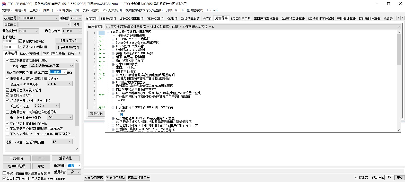Viewport: 405px width, 182px height.
Task: Toggle 复位脚用作I/O口 checkbox
Action: pyautogui.click(x=7, y=95)
